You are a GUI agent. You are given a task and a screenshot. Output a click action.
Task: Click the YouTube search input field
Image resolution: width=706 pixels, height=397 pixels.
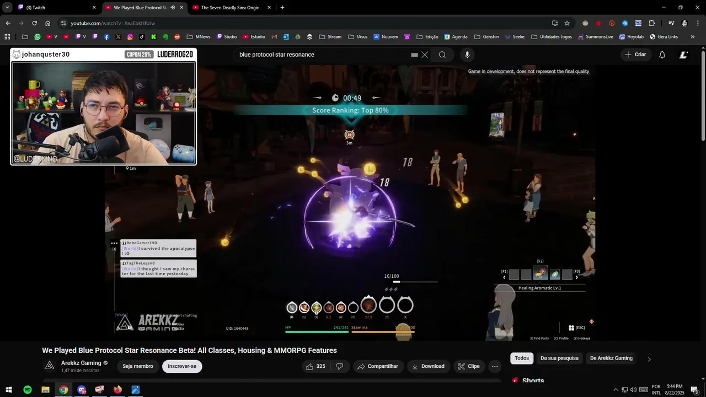point(323,55)
